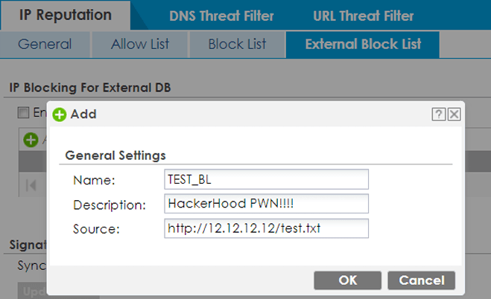Select the Block List sub-tab
This screenshot has width=491, height=299.
click(x=237, y=44)
